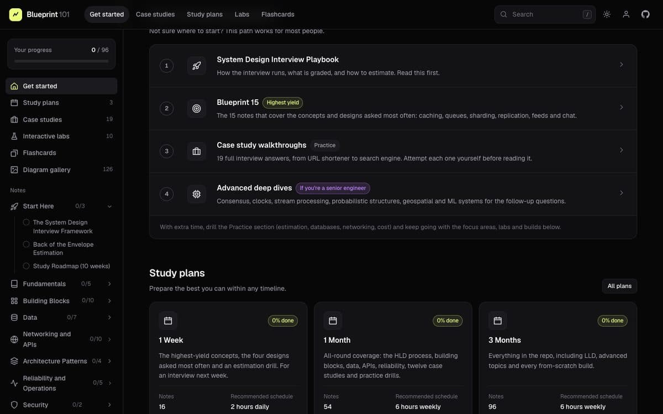Click the calendar icon on the 3 Months plan

pos(497,321)
